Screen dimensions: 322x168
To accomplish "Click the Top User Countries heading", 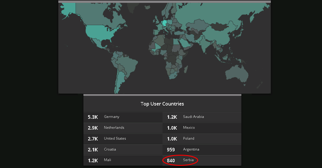I will point(162,104).
